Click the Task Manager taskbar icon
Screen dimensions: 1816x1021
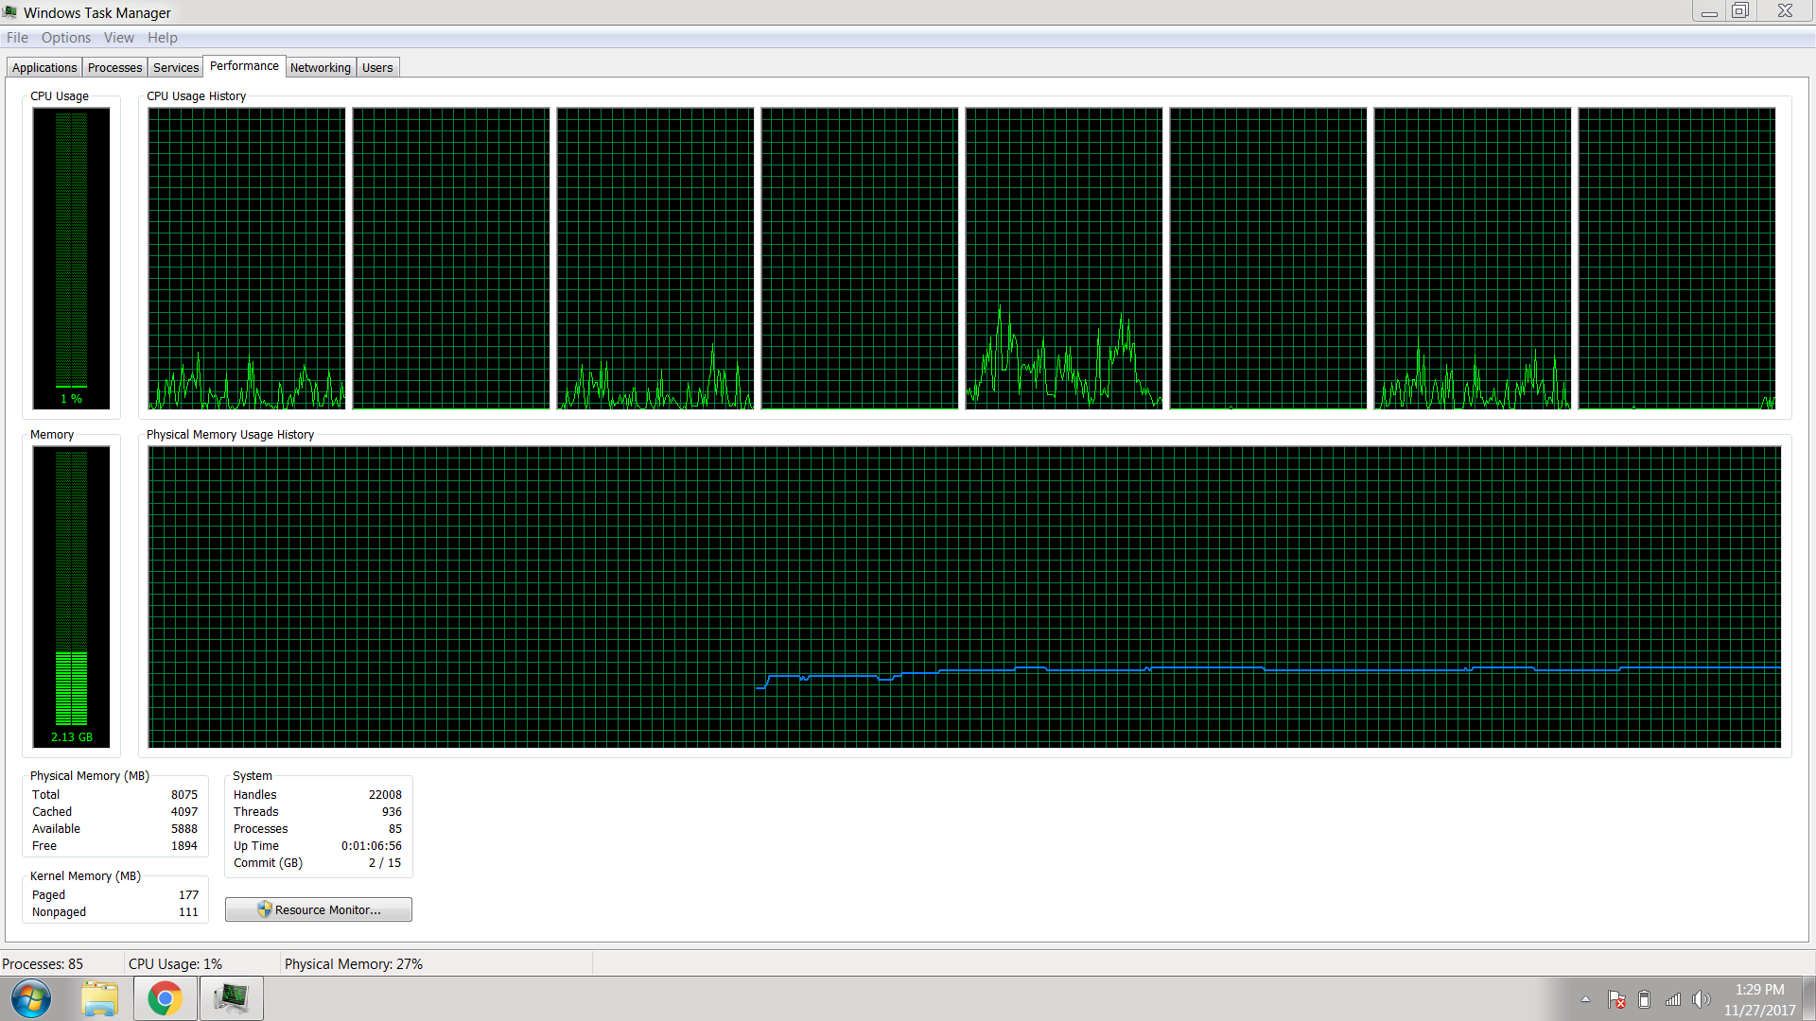point(231,998)
